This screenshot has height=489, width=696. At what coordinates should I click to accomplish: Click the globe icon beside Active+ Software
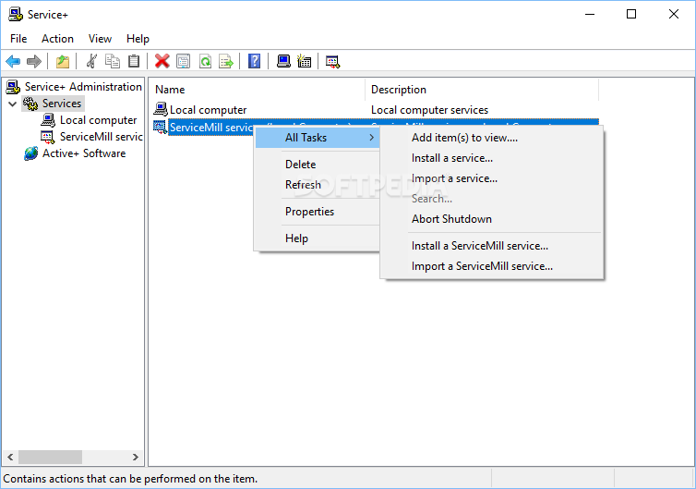[x=30, y=153]
